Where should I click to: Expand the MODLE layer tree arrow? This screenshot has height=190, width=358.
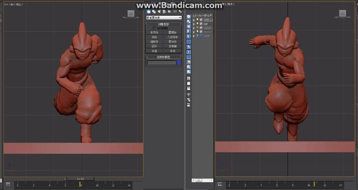click(x=194, y=32)
